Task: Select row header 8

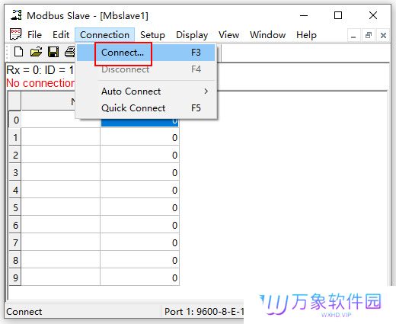Action: click(15, 260)
